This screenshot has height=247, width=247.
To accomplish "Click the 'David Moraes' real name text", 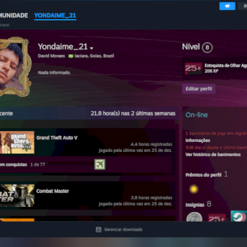I will [51, 56].
